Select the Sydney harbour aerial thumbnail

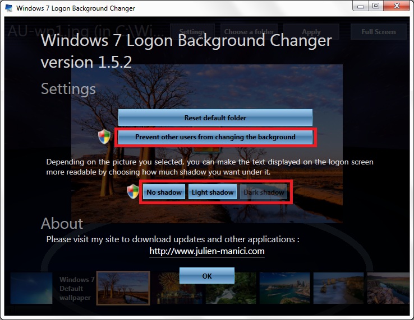point(284,288)
